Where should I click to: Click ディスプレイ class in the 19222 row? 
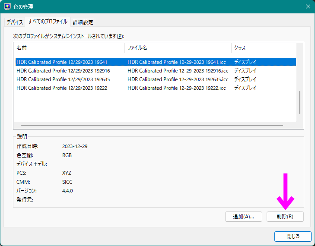245,88
